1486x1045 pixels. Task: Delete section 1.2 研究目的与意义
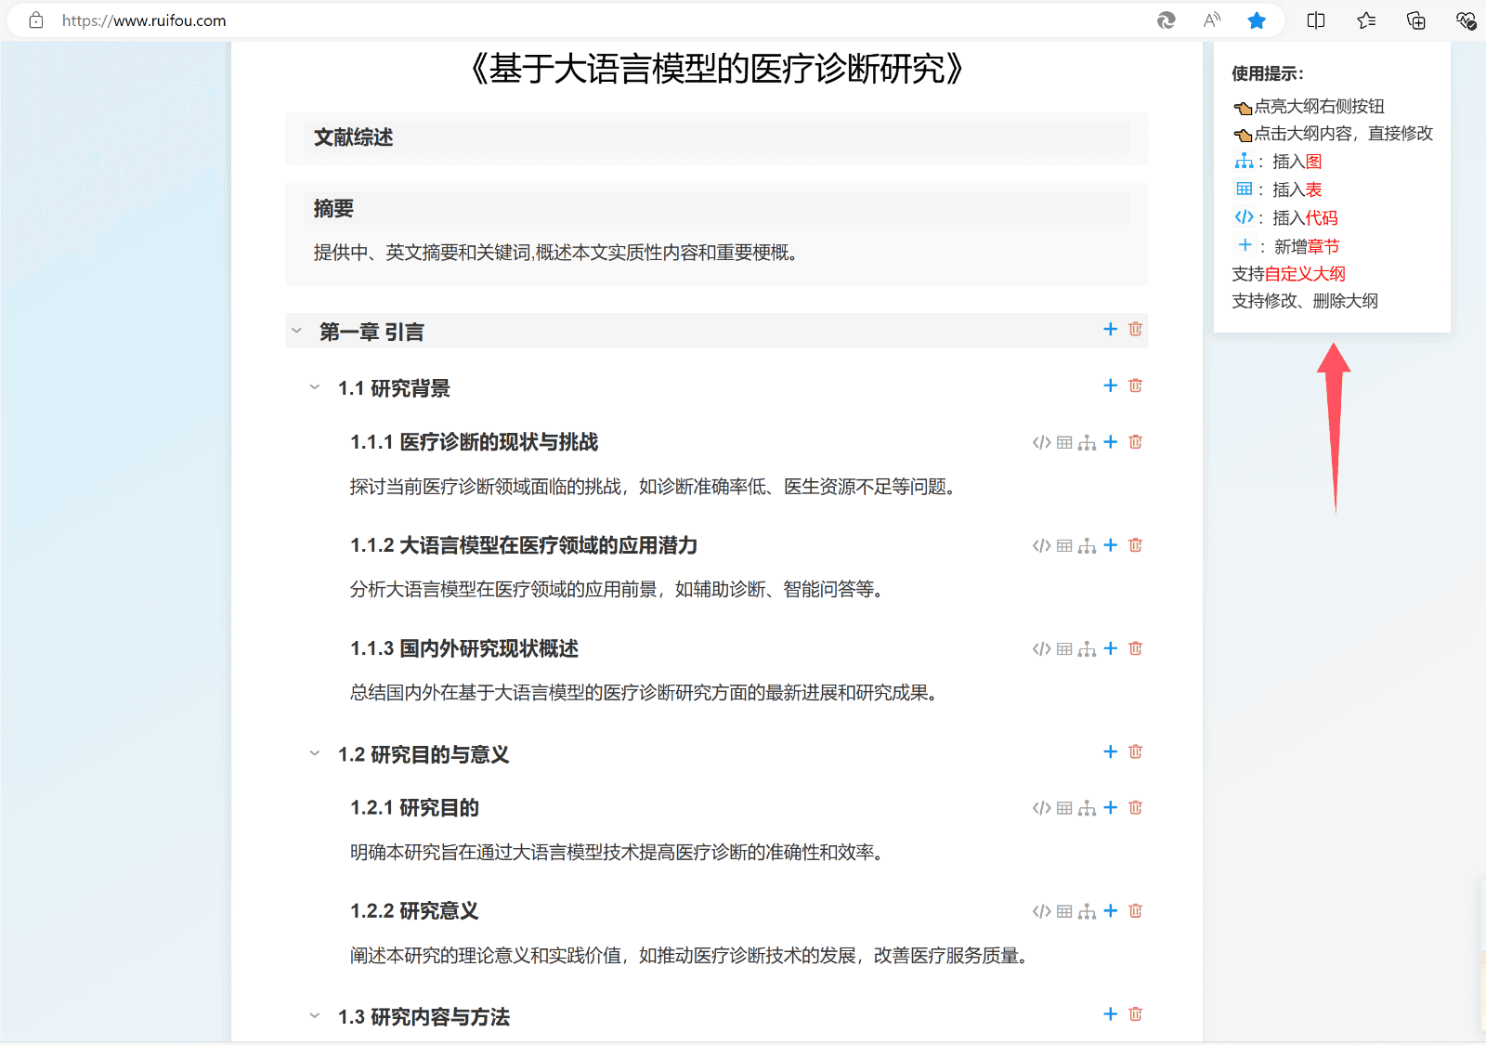(x=1135, y=751)
